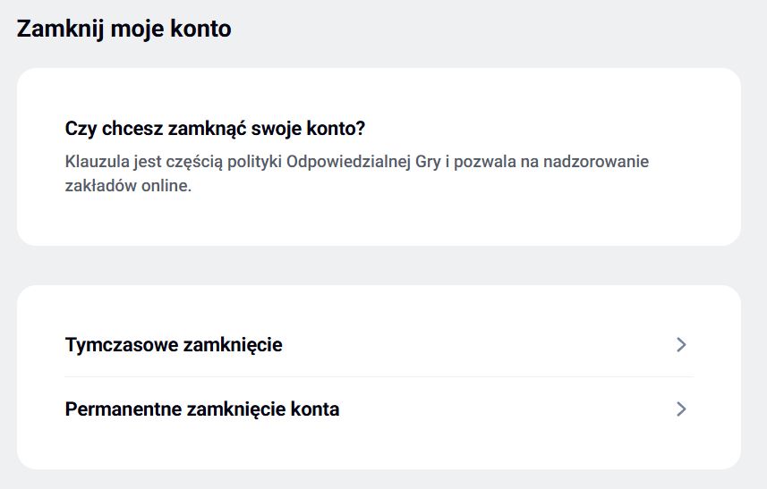Click the word Permanentne in the second option

(124, 410)
